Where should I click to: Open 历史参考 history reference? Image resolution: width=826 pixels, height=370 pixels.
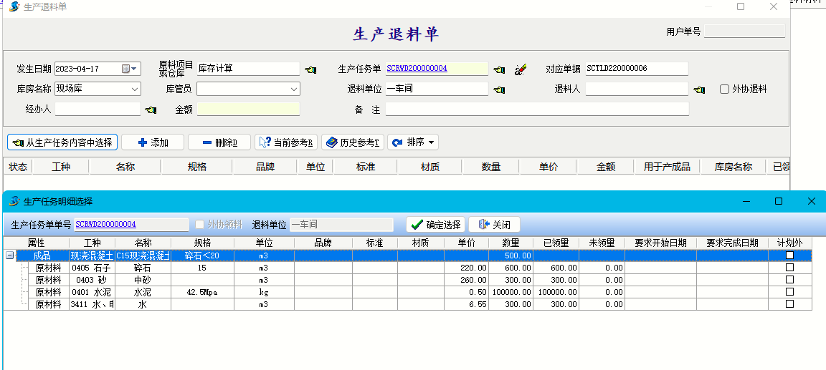[x=352, y=142]
